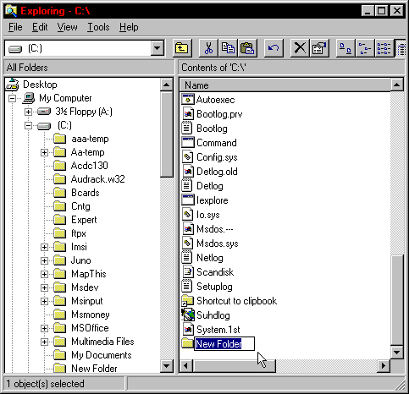The height and width of the screenshot is (394, 409).
Task: Click the Bootlog.prv file icon
Action: click(x=188, y=114)
